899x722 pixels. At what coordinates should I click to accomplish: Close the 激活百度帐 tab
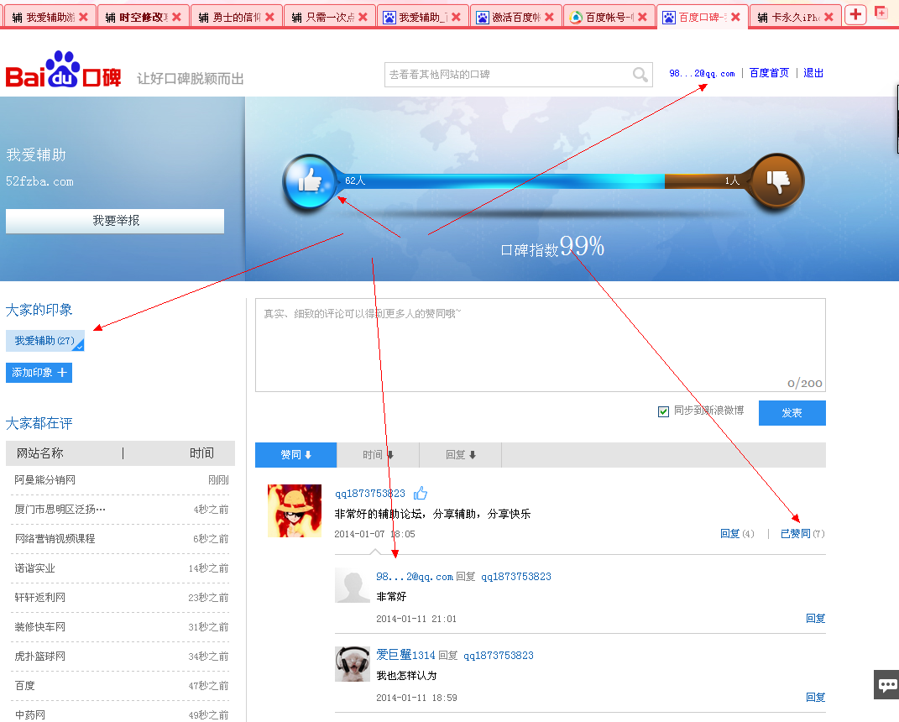pyautogui.click(x=549, y=17)
